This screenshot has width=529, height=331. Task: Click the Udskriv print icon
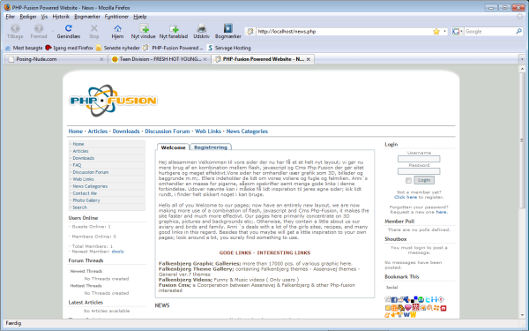(201, 28)
